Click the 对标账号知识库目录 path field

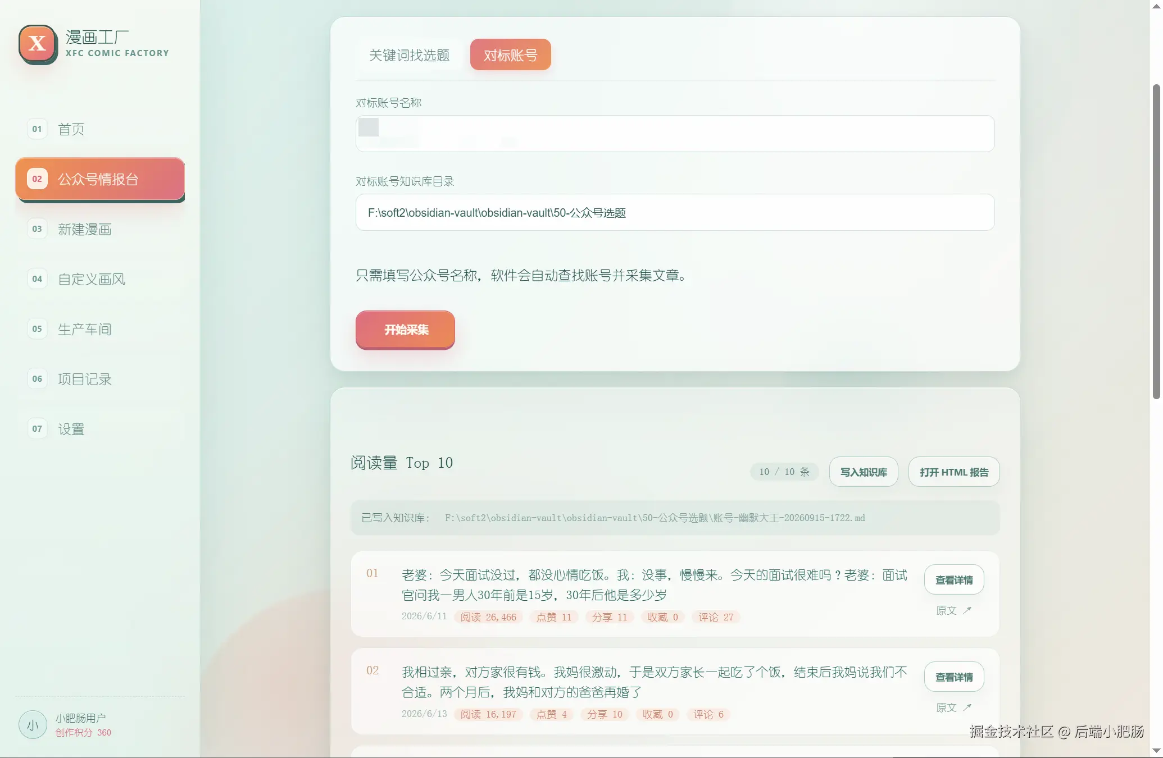pos(675,213)
